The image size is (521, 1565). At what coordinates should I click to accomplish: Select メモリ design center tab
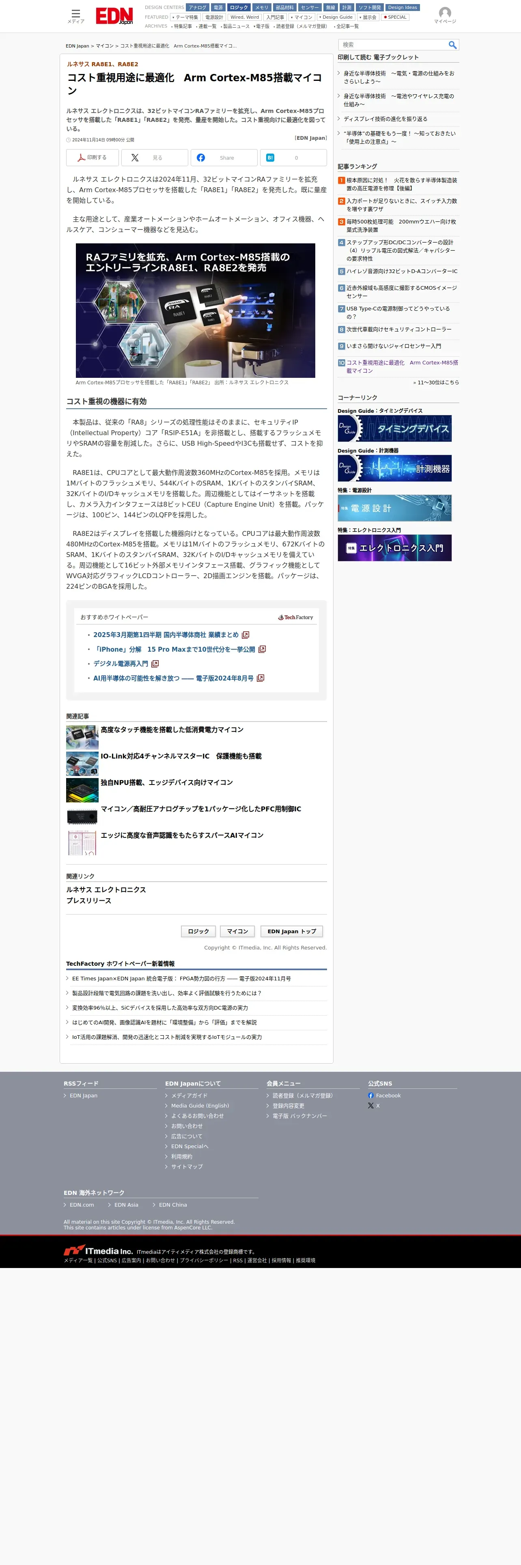(x=261, y=8)
